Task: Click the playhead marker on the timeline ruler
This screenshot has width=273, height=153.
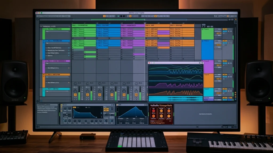Action: (145, 23)
